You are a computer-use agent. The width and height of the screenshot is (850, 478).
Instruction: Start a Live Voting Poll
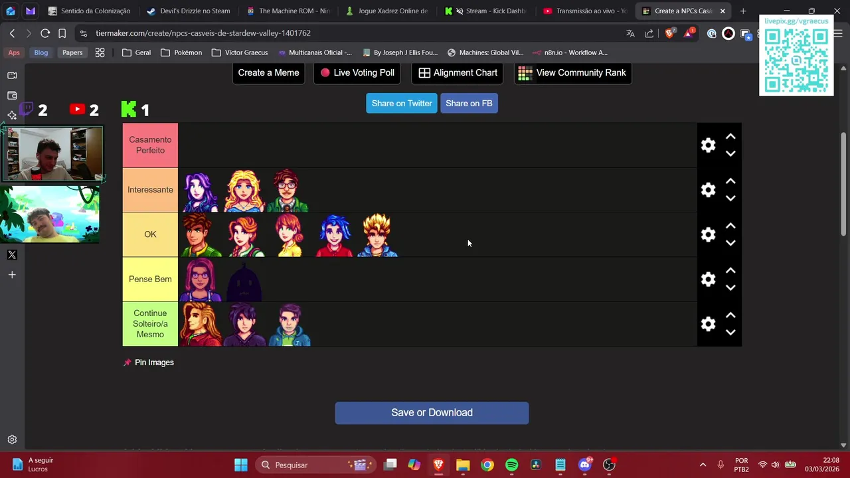click(x=357, y=72)
